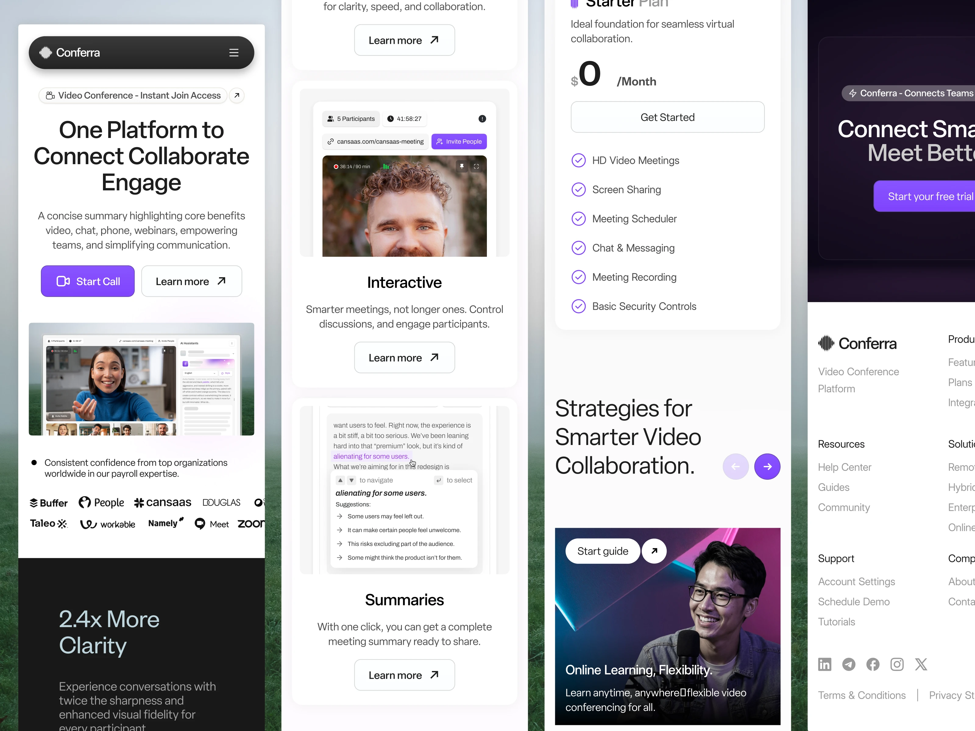Viewport: 975px width, 731px height.
Task: Open the Online Learning, Flexibility card image
Action: coord(667,626)
